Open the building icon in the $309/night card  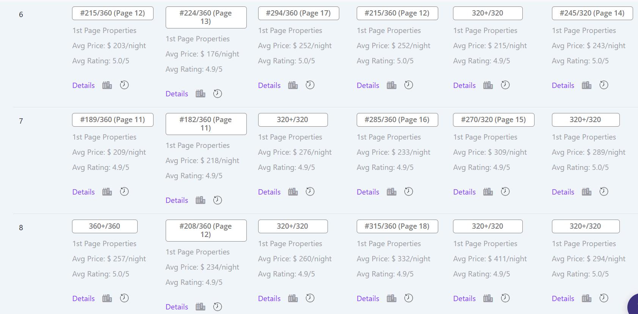[x=488, y=192]
